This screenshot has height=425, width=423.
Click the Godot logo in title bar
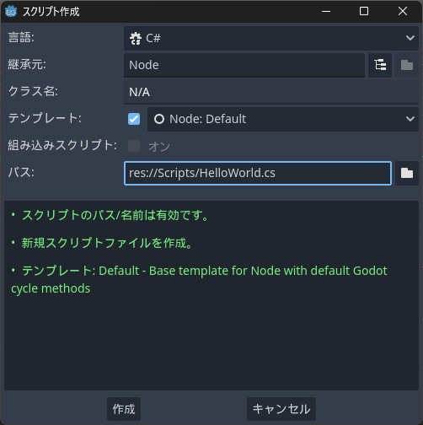[x=11, y=11]
